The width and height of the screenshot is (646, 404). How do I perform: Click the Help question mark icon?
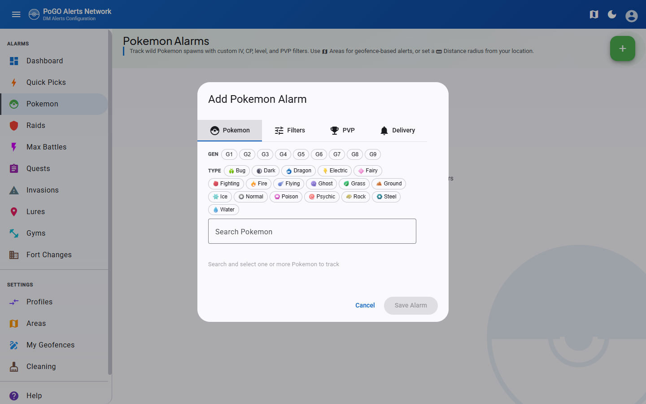[14, 396]
